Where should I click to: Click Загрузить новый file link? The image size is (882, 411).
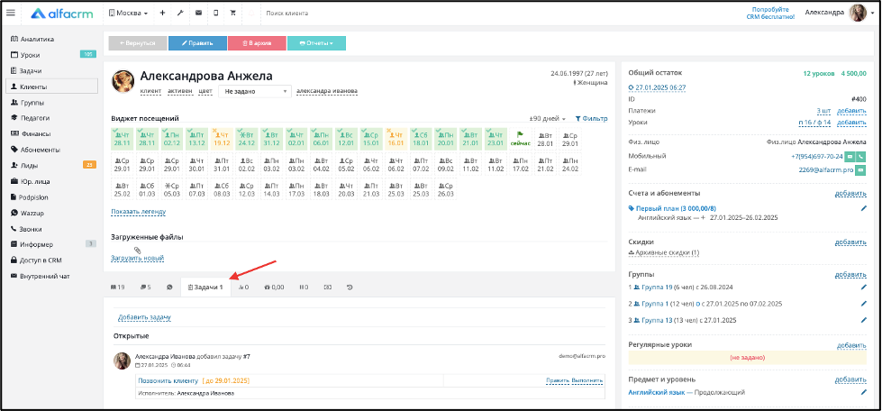pos(137,259)
